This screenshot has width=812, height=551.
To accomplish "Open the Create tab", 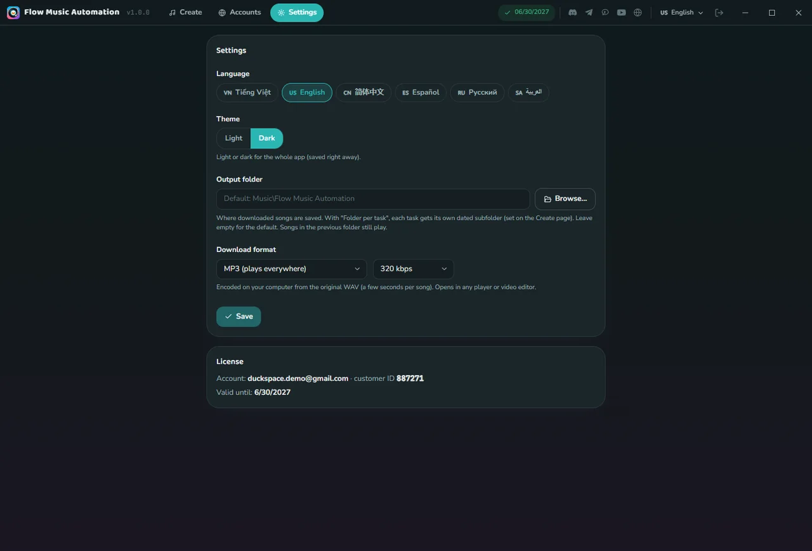I will click(185, 13).
